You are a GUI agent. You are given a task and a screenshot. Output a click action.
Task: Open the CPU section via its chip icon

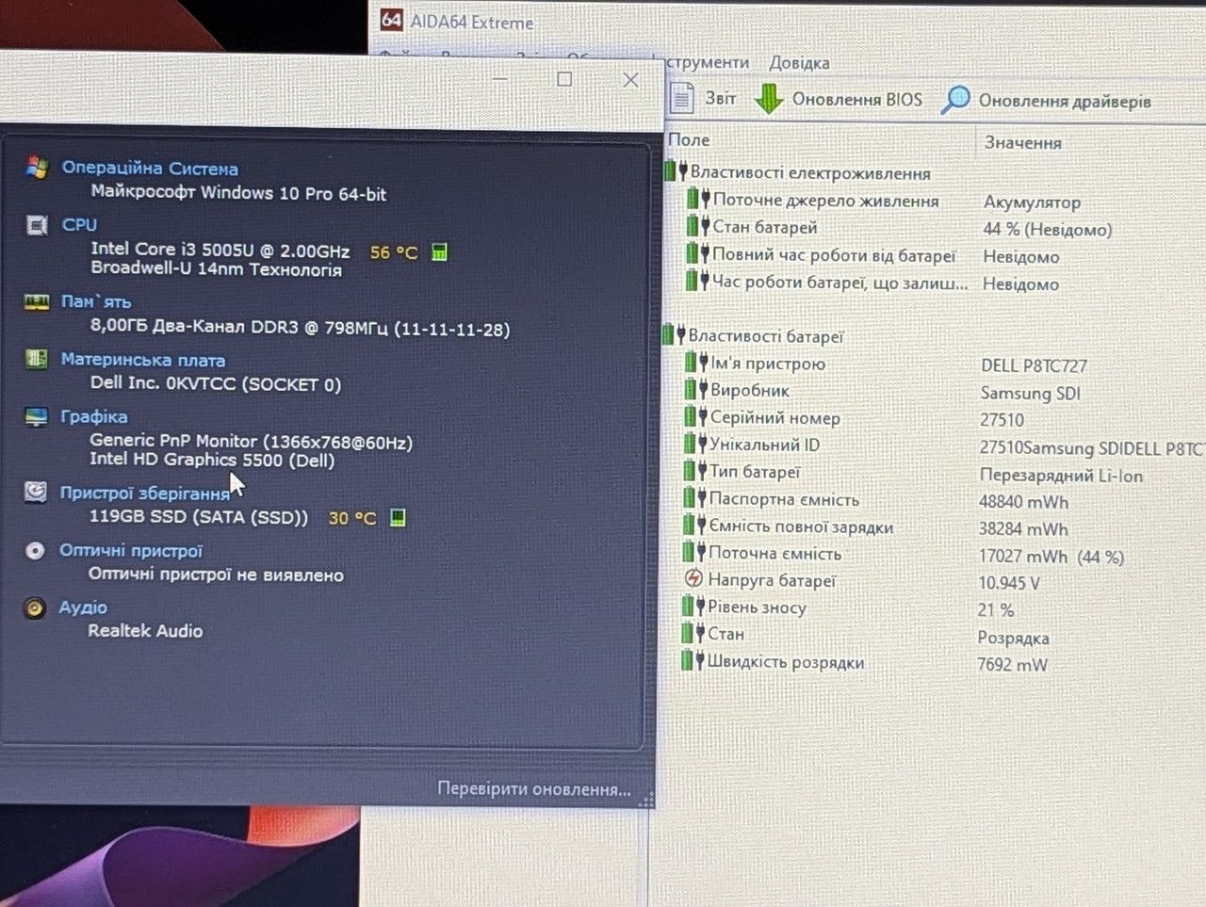click(37, 225)
